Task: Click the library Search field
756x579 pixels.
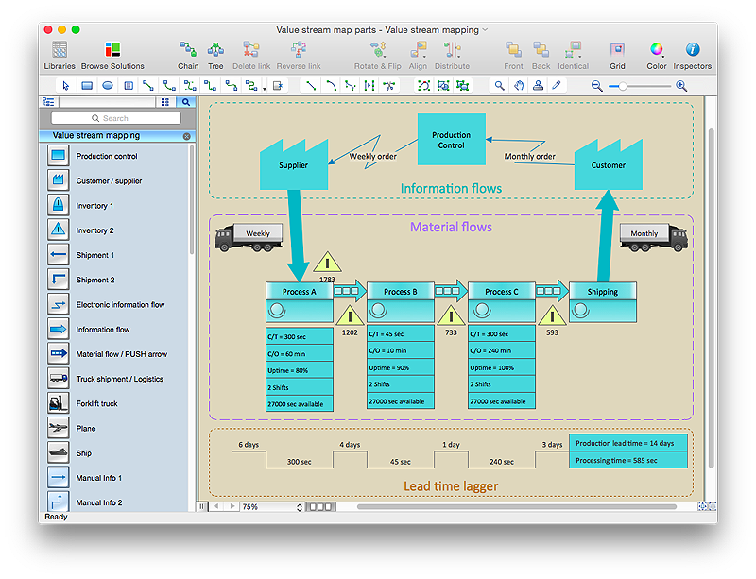Action: (115, 118)
